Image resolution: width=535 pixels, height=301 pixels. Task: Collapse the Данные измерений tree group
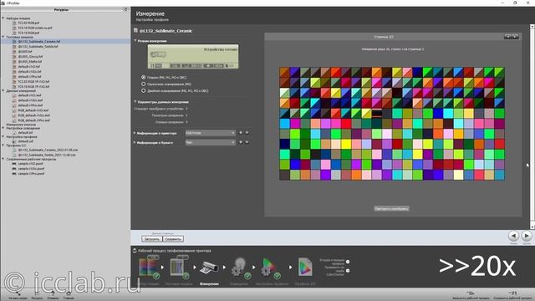click(x=3, y=91)
